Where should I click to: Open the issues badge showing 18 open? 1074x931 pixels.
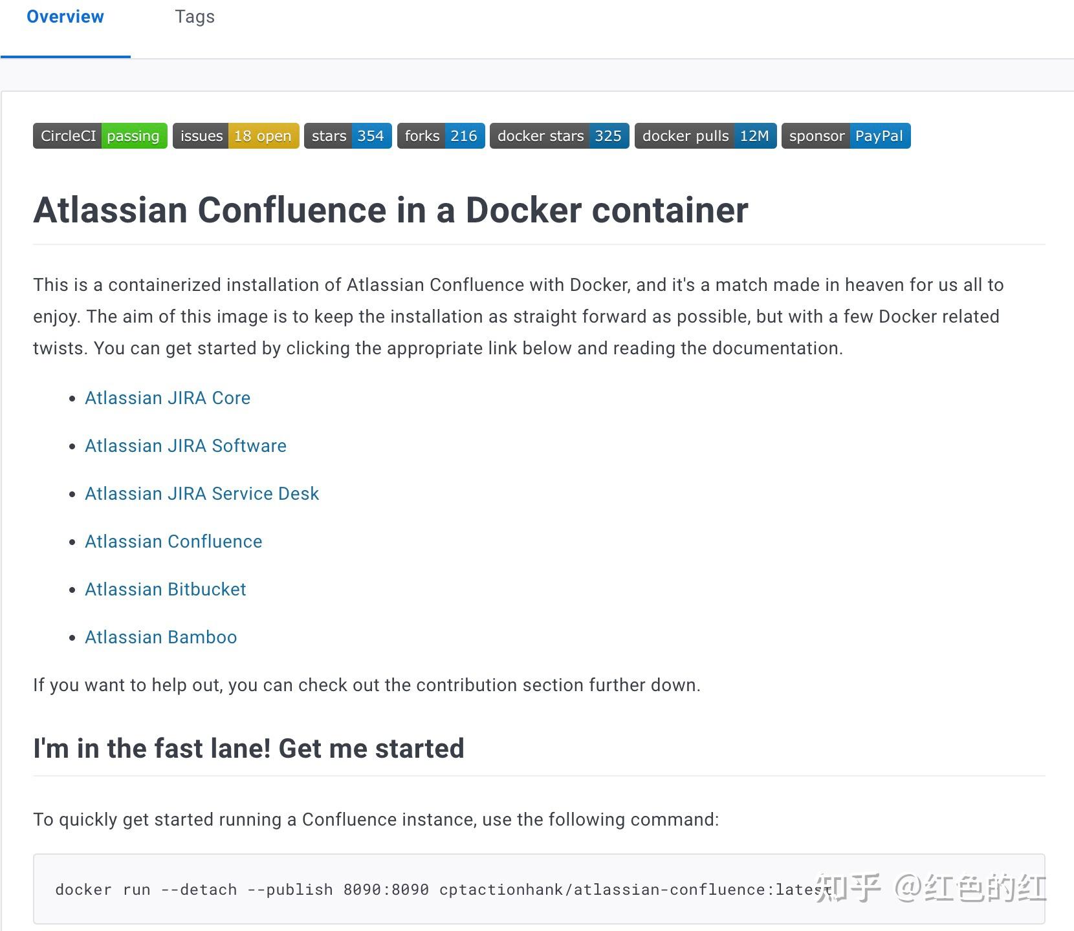click(x=235, y=136)
